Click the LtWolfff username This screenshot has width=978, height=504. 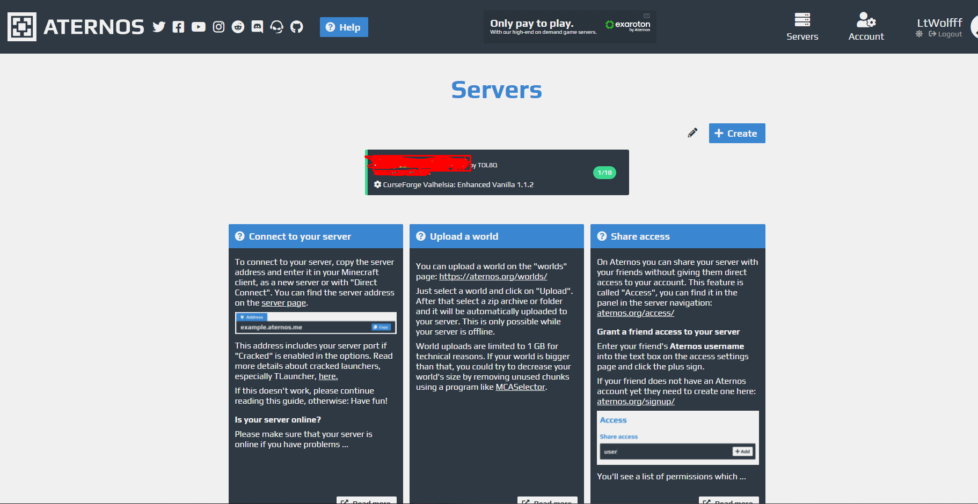[x=939, y=23]
